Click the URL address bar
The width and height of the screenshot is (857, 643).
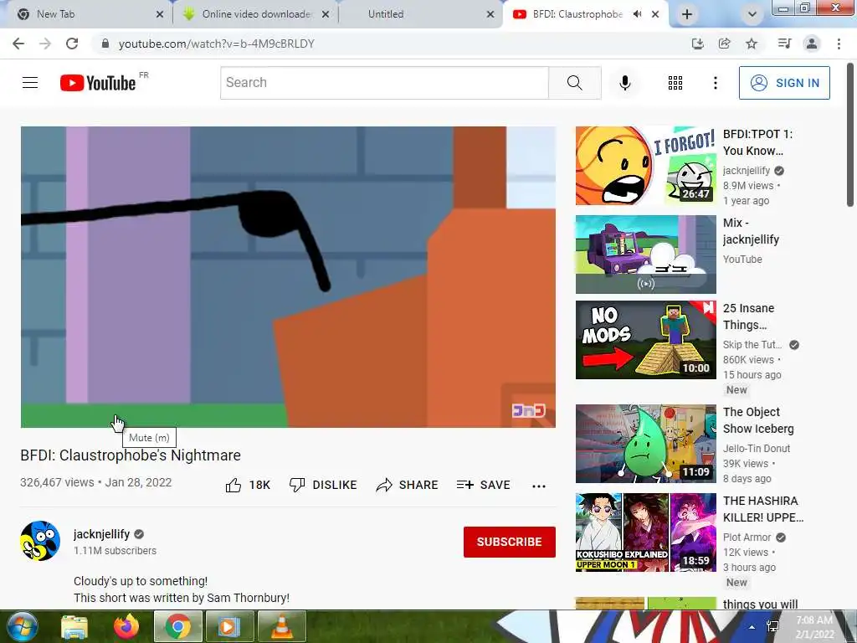click(382, 44)
